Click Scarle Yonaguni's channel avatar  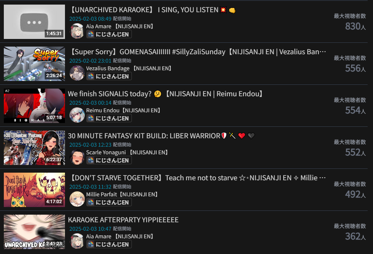[77, 157]
